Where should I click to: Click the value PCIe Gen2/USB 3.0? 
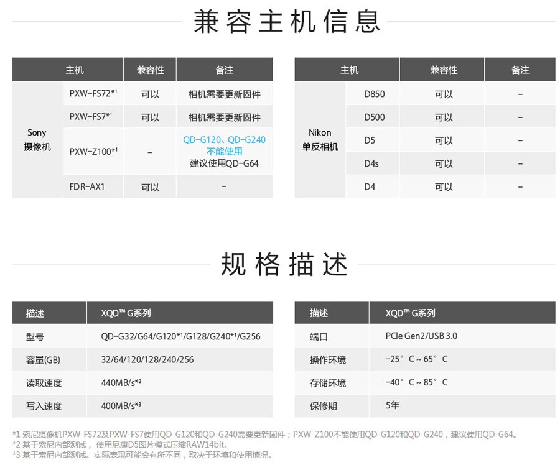tap(421, 336)
